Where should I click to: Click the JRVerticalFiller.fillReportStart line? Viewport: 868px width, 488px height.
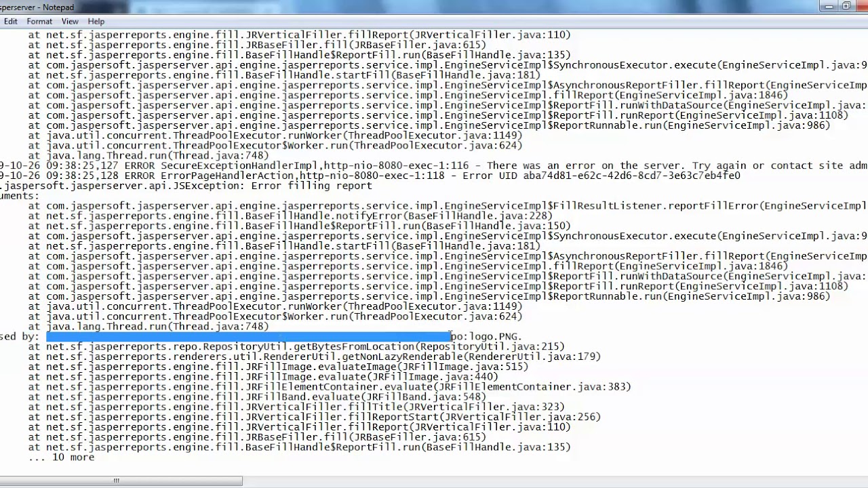314,417
